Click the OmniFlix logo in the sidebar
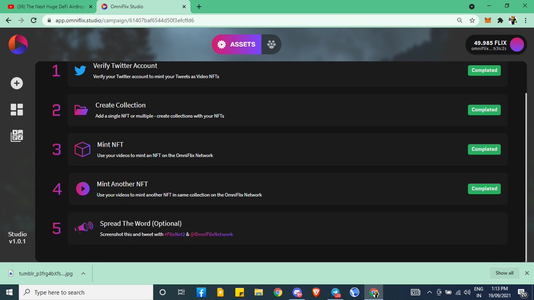Screen dimensions: 534x300 (x=18, y=44)
